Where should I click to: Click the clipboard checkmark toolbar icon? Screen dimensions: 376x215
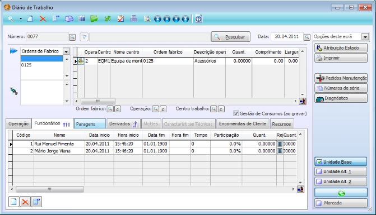pos(121,18)
